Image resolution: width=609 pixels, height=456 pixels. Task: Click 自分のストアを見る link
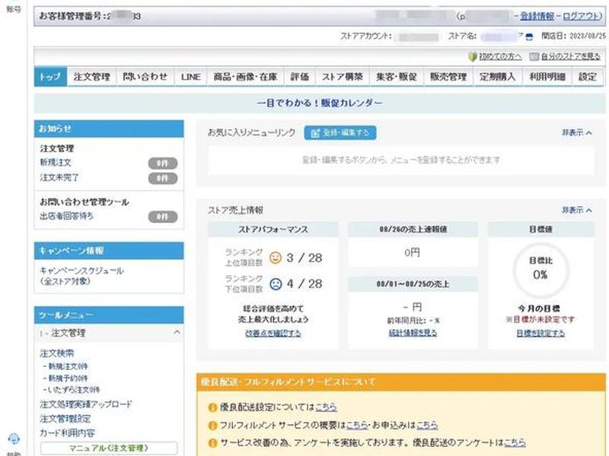[570, 56]
